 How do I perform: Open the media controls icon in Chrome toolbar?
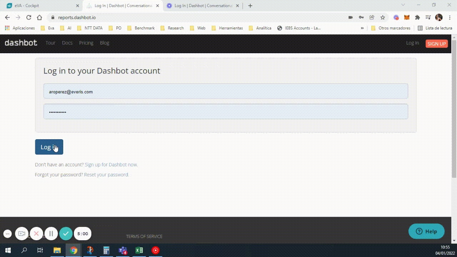pyautogui.click(x=428, y=17)
